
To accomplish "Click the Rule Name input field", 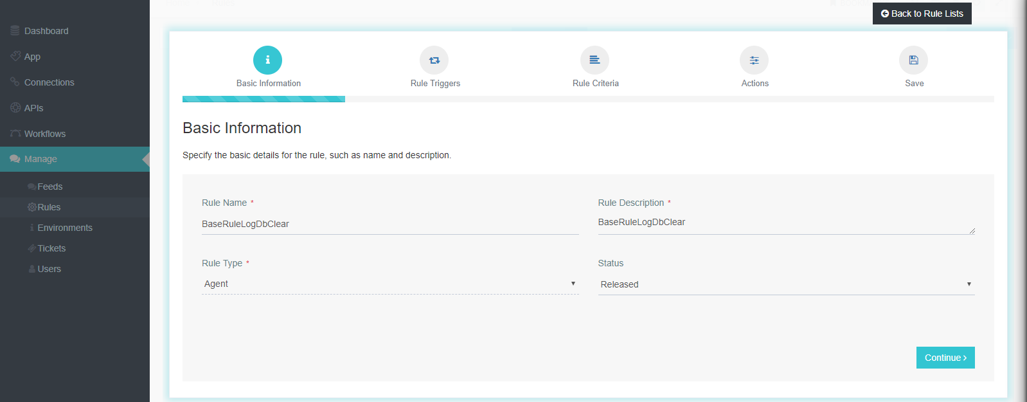I will [389, 224].
